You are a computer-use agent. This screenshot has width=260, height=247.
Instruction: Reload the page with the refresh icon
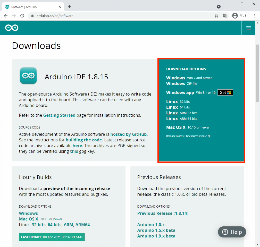(x=22, y=16)
